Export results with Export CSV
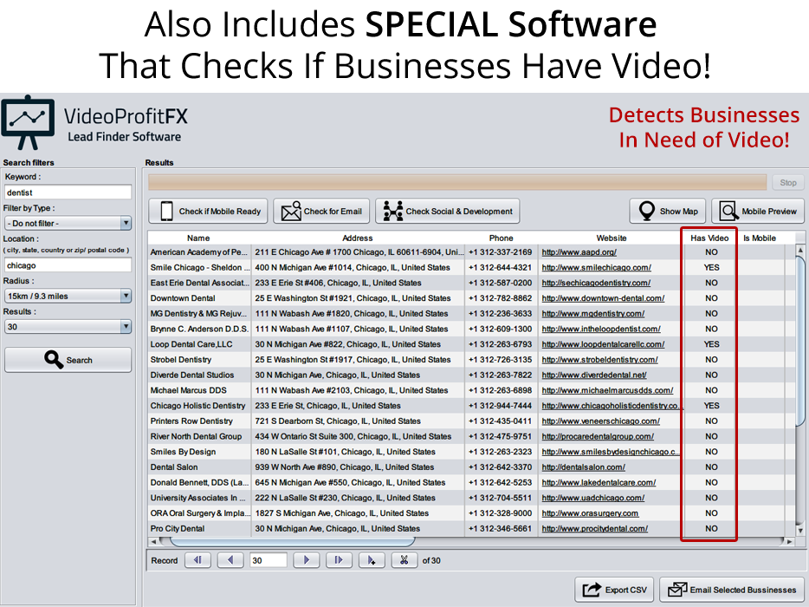 coord(614,590)
